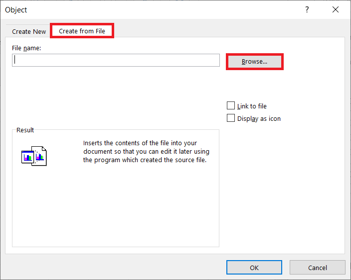Confirm with the OK button
This screenshot has width=351, height=280.
click(254, 268)
